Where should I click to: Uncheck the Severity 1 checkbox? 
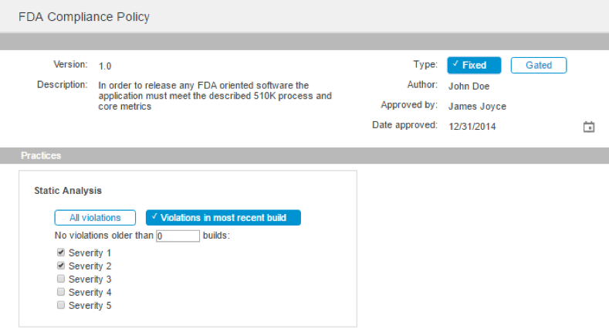(61, 253)
